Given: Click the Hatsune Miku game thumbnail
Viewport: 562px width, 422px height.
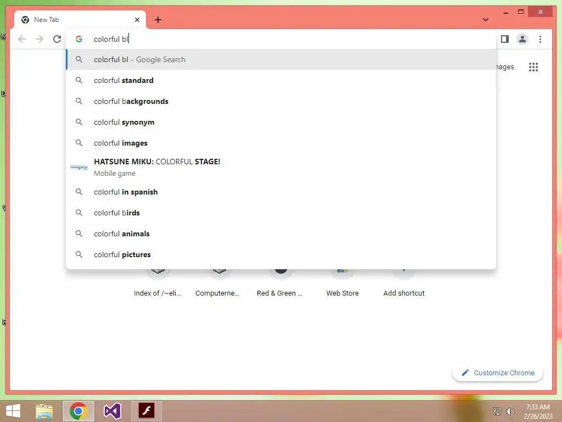Looking at the screenshot, I should click(x=79, y=167).
